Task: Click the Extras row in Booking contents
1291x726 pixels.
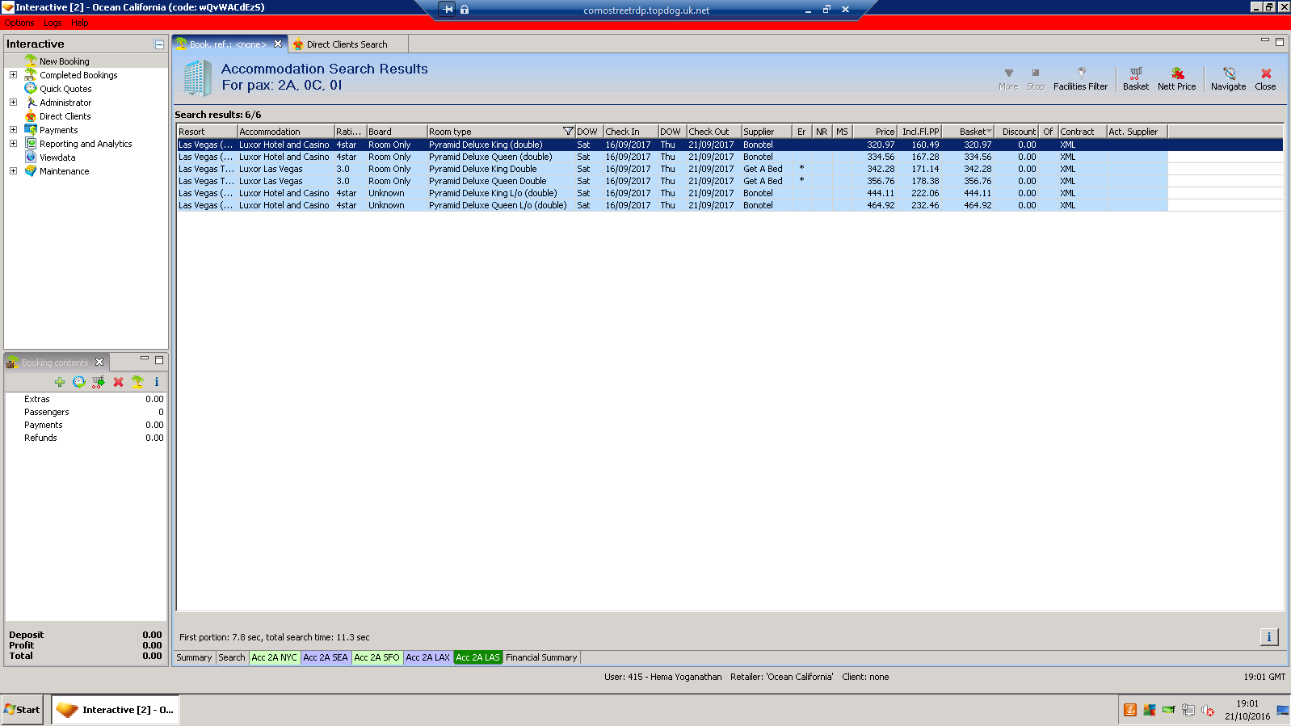Action: click(x=86, y=399)
